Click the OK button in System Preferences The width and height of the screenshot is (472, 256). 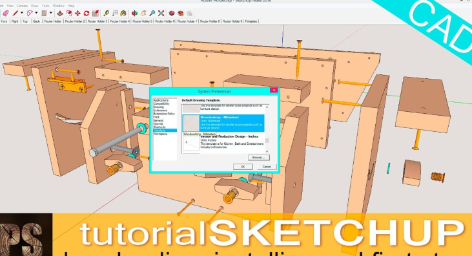pos(243,167)
